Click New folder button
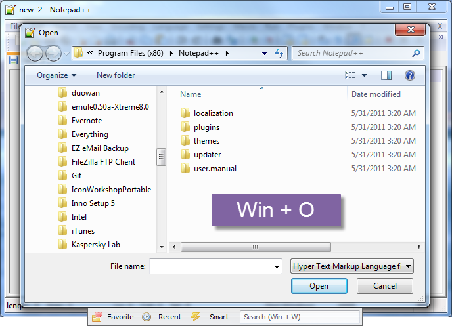452x326 pixels. (116, 75)
